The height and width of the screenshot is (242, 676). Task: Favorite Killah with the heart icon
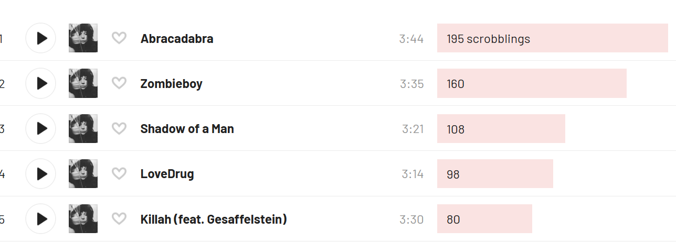(x=119, y=218)
